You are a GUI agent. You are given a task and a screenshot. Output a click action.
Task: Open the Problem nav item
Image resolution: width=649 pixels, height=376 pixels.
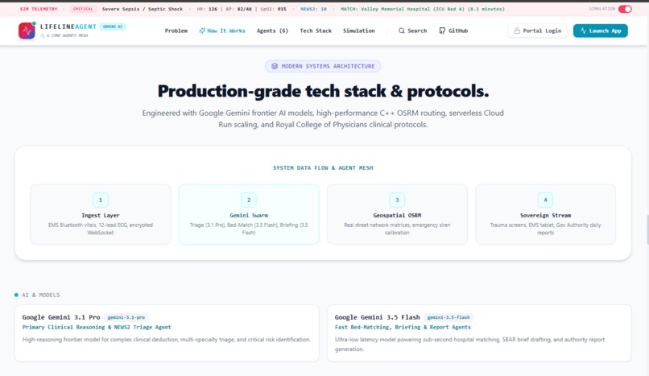click(x=176, y=31)
